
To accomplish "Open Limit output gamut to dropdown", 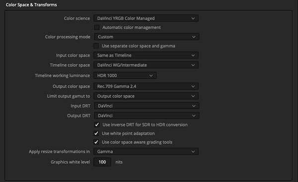I will click(x=146, y=96).
